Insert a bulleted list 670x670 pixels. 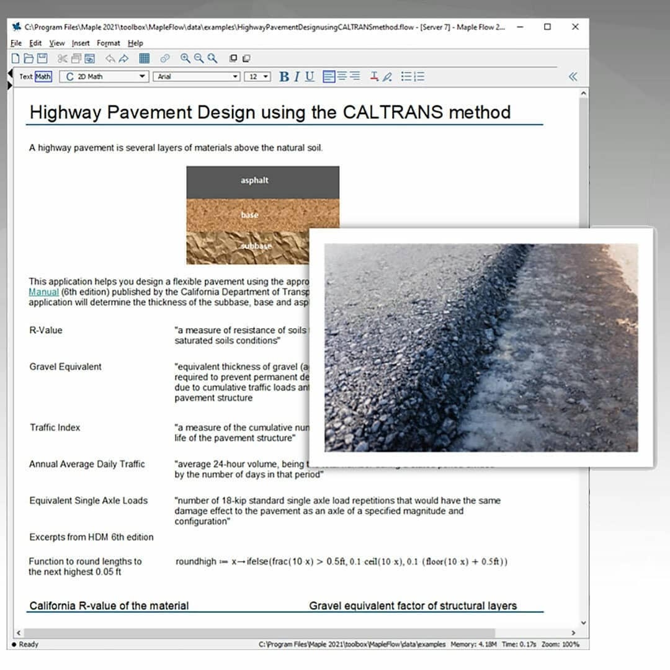click(x=406, y=76)
